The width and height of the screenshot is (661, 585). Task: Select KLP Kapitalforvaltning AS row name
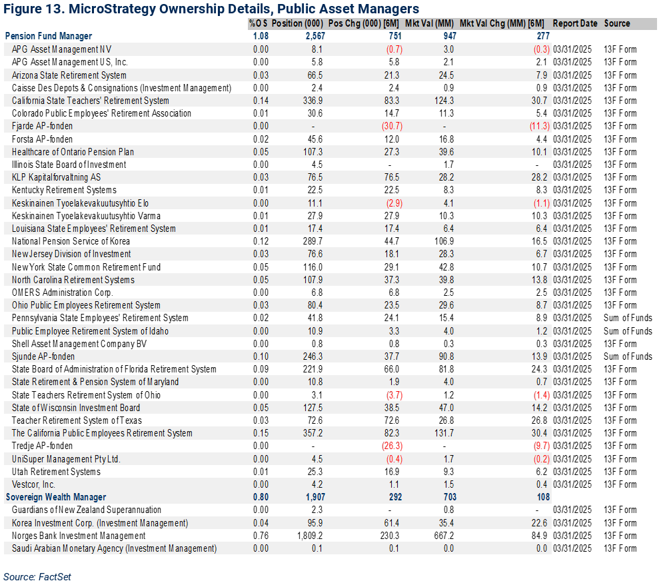56,177
